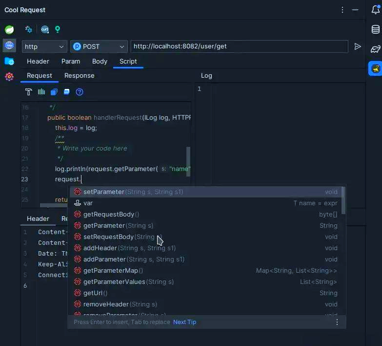382x346 pixels.
Task: Hide the Cool Request panel with minus icon
Action: (x=355, y=10)
